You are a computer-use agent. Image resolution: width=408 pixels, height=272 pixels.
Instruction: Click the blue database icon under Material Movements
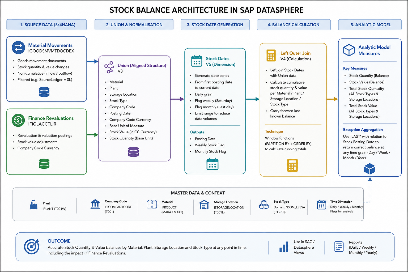[x=44, y=92]
